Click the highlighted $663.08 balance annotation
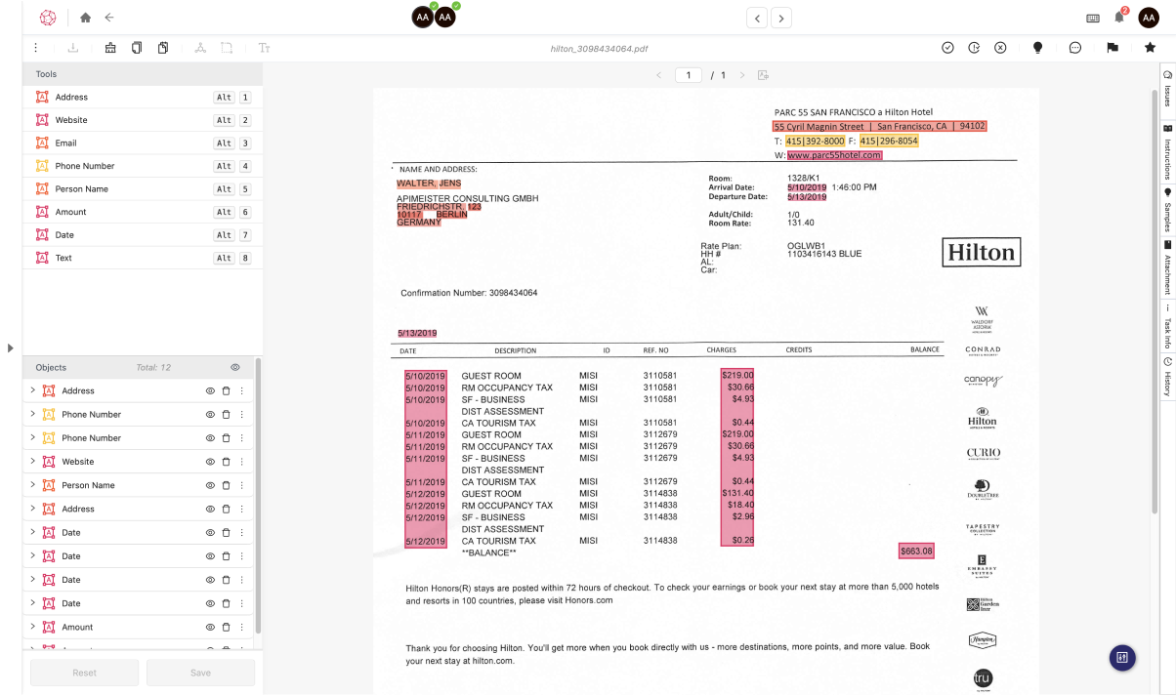 point(916,552)
